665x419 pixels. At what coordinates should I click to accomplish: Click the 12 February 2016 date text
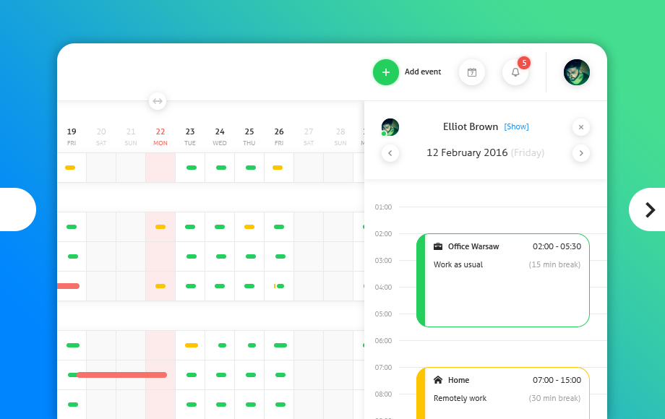click(x=467, y=152)
